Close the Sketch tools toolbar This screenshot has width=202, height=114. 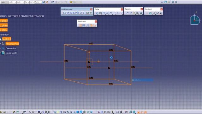click(96, 21)
